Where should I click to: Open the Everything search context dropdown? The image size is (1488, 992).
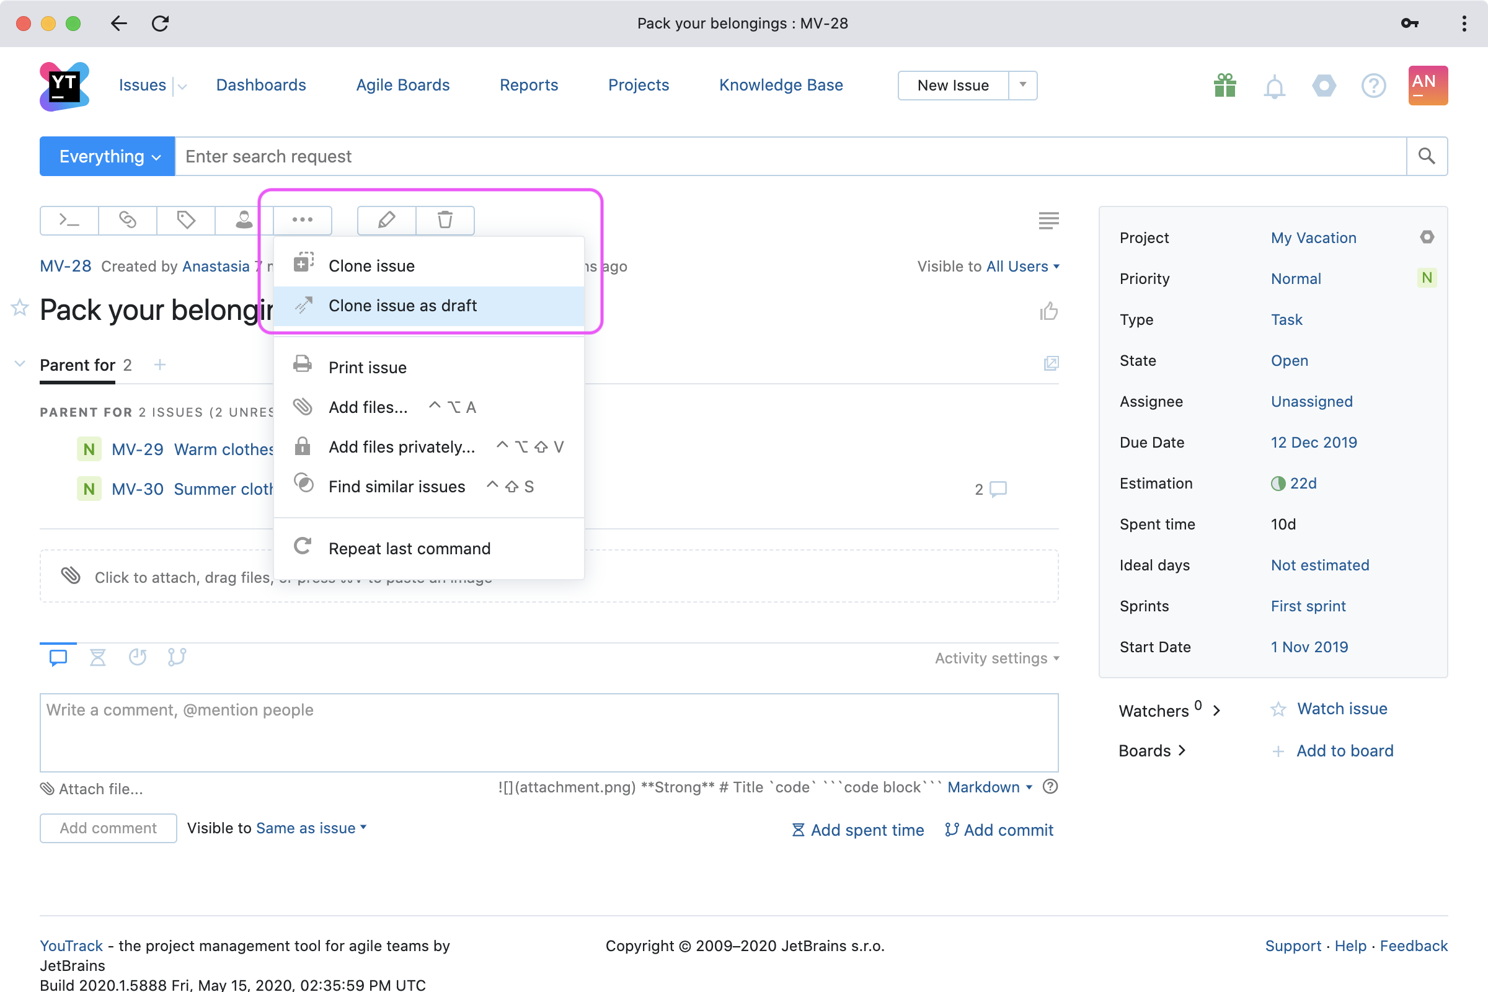coord(107,156)
